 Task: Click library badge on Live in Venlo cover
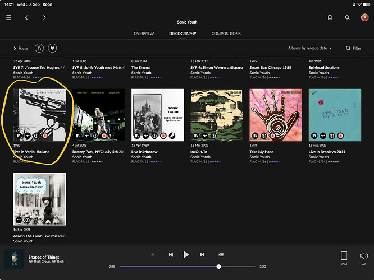click(x=19, y=136)
